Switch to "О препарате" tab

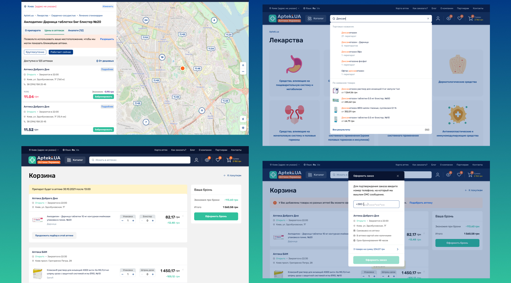[33, 31]
